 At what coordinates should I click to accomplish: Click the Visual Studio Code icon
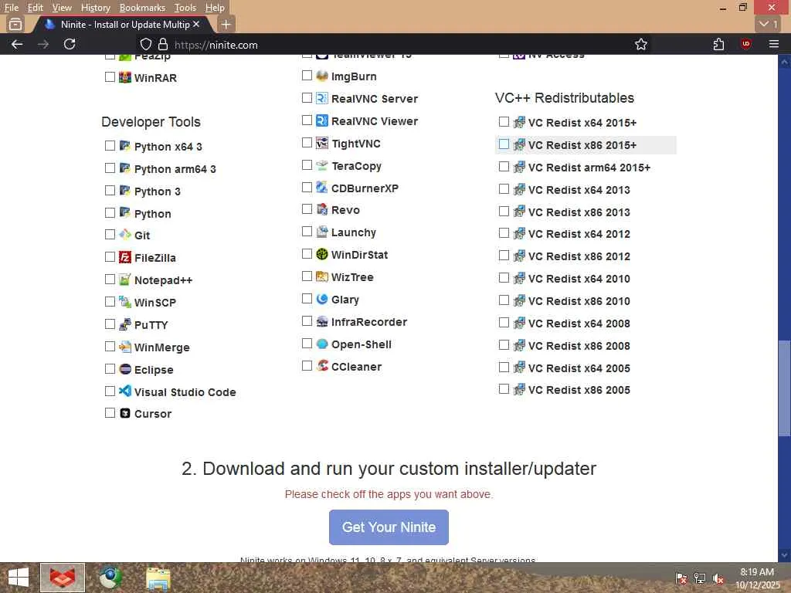click(x=124, y=391)
